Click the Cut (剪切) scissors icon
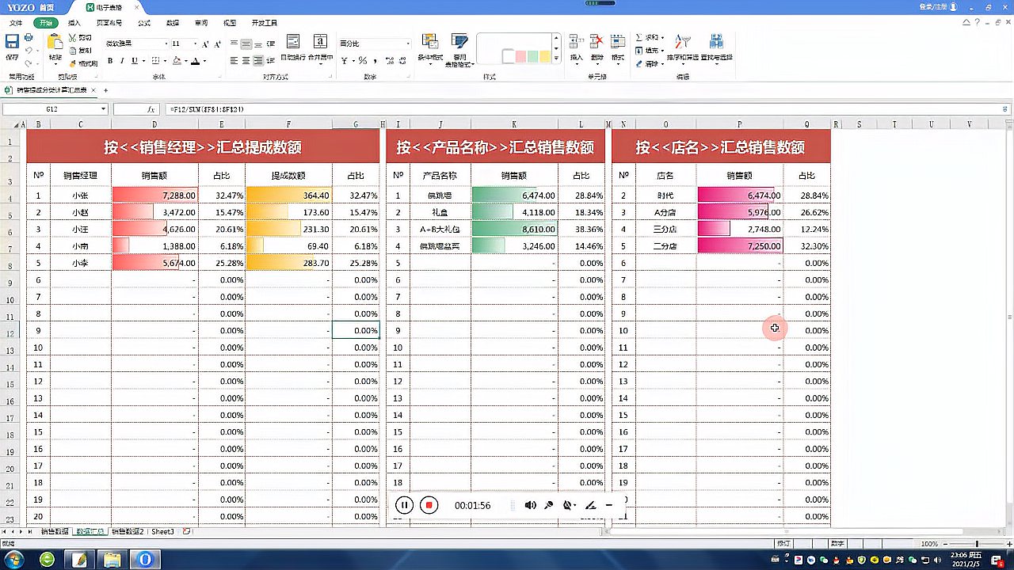The height and width of the screenshot is (570, 1014). (x=73, y=37)
